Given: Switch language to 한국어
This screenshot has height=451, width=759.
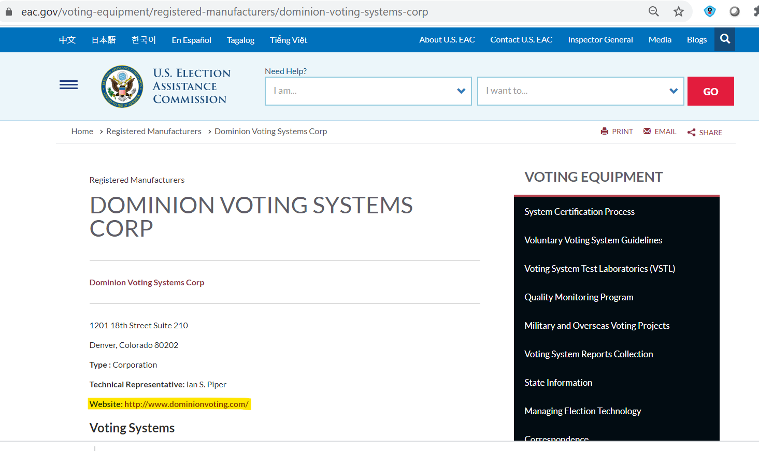Looking at the screenshot, I should (144, 40).
